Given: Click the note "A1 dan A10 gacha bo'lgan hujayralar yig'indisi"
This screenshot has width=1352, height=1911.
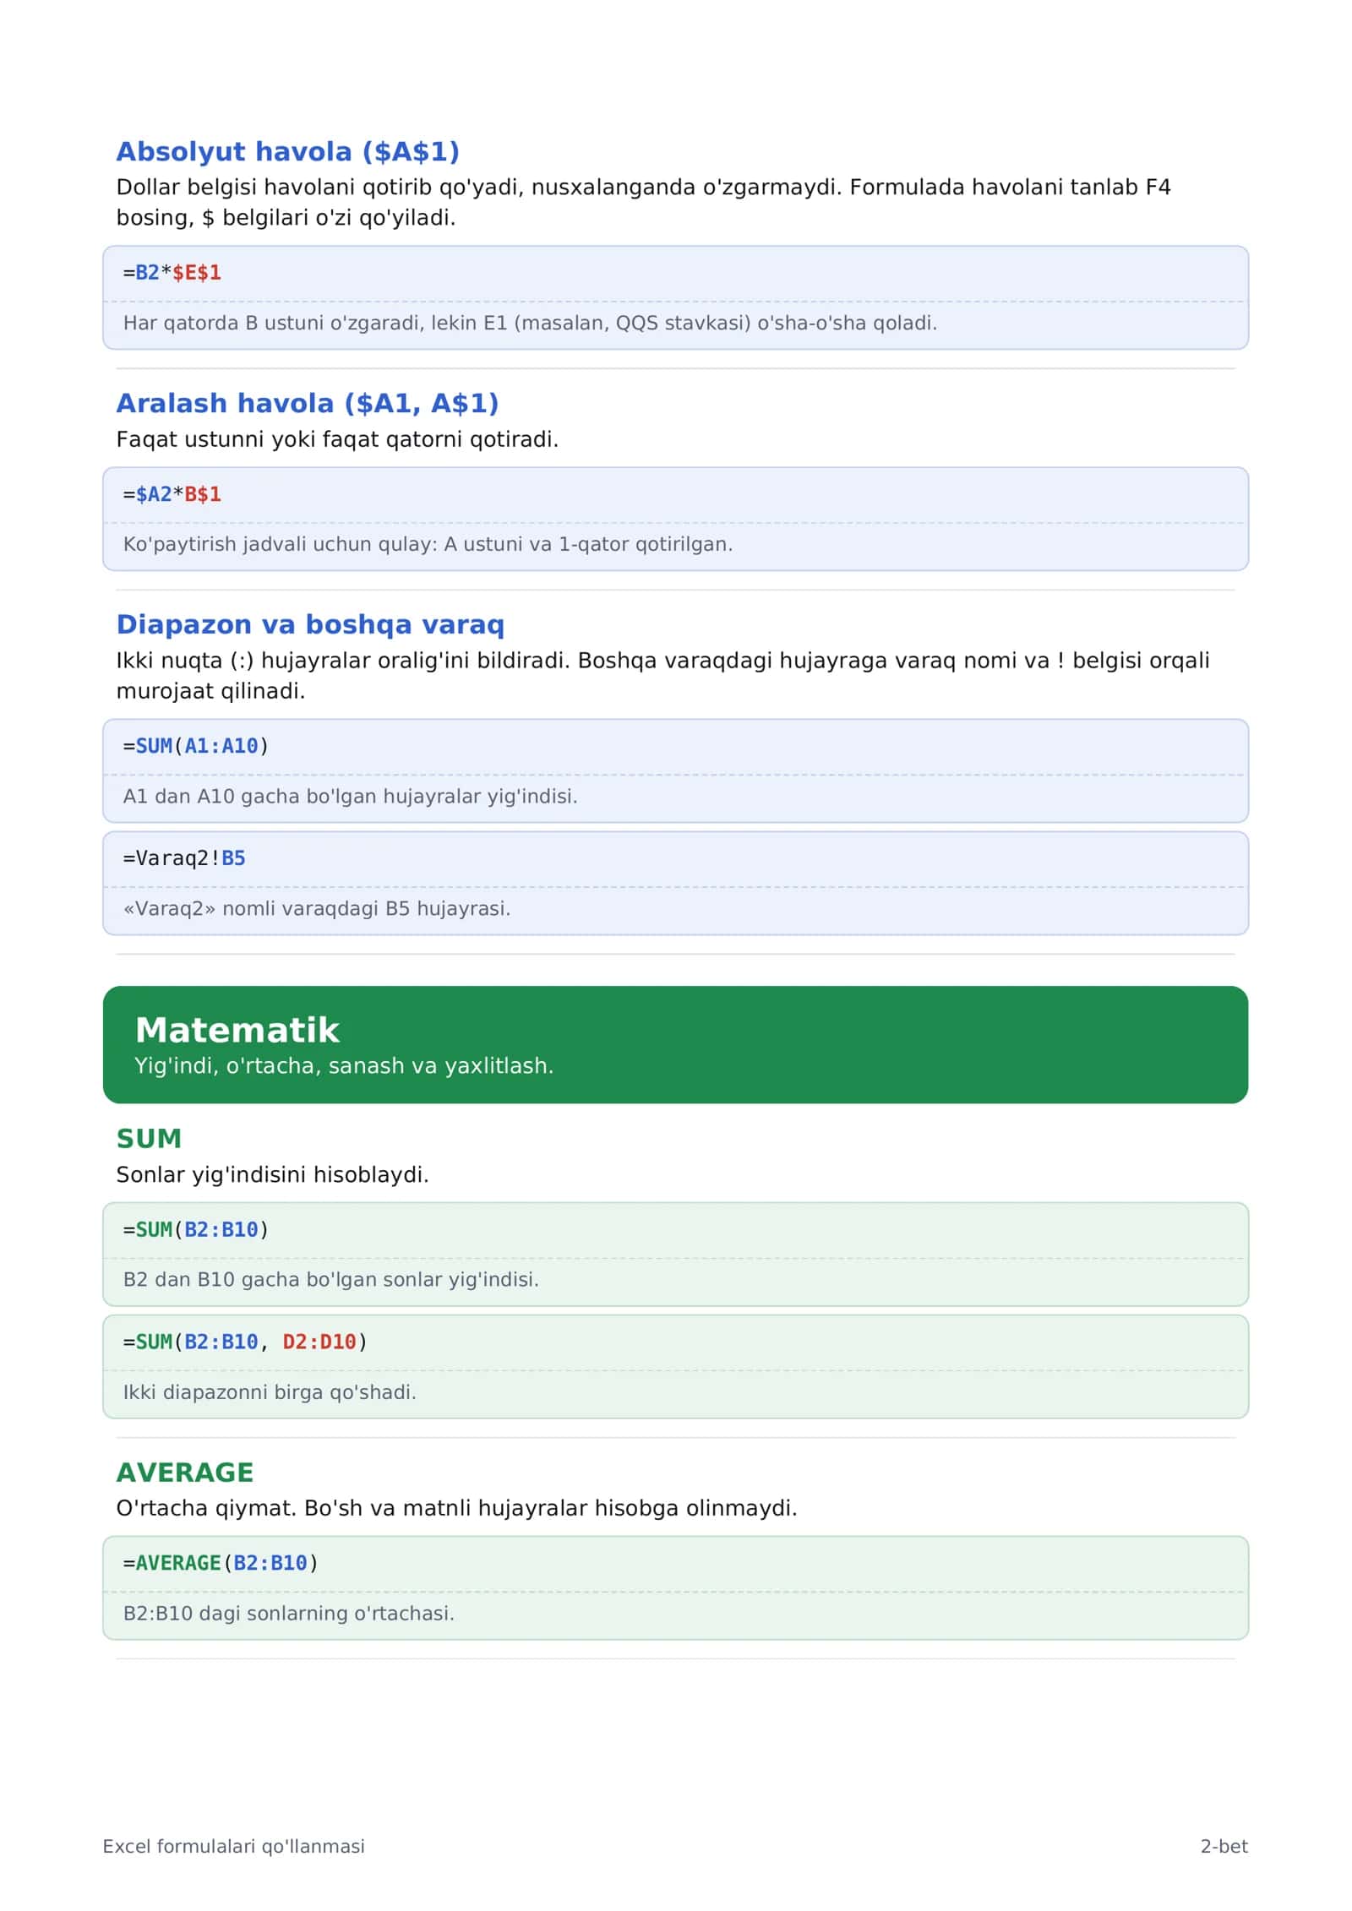Looking at the screenshot, I should point(350,796).
